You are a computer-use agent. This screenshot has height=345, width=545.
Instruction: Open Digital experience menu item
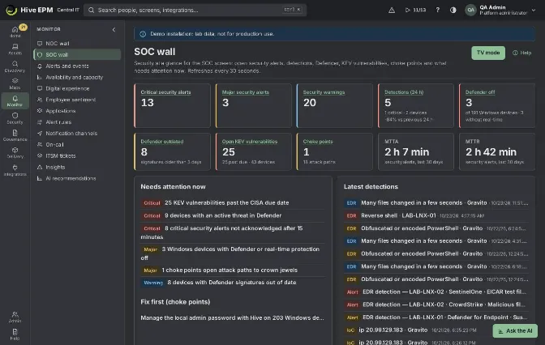tap(77, 88)
